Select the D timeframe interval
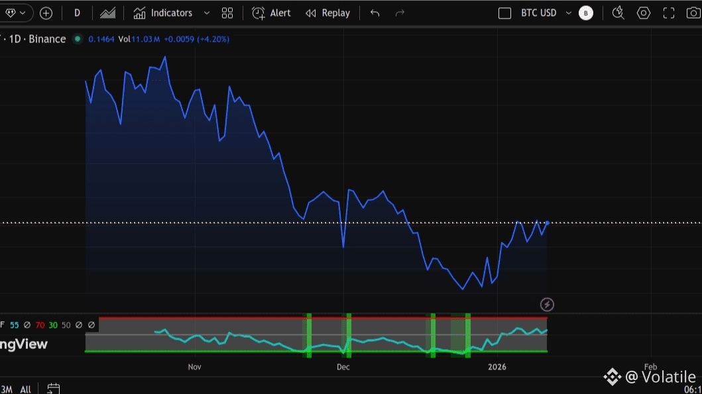Image resolution: width=702 pixels, height=394 pixels. pos(77,13)
